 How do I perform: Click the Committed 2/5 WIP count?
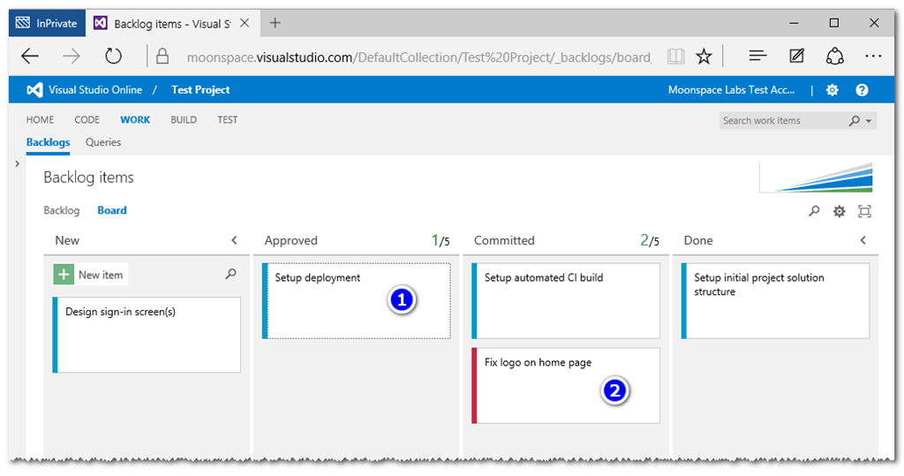coord(650,240)
